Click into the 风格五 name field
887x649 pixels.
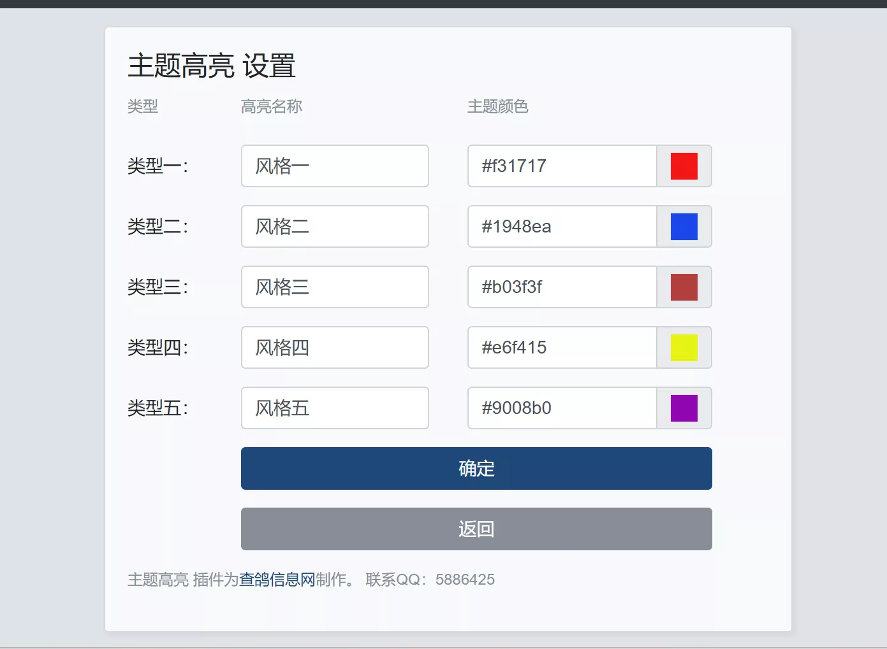tap(335, 408)
